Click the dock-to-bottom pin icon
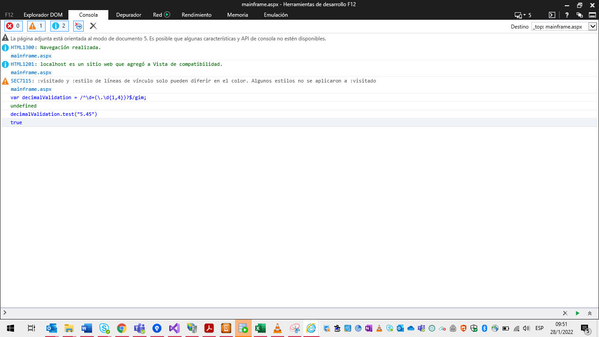The image size is (599, 337). click(592, 15)
